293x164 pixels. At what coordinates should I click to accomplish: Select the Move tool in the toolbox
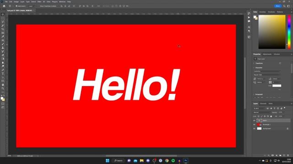pos(3,14)
